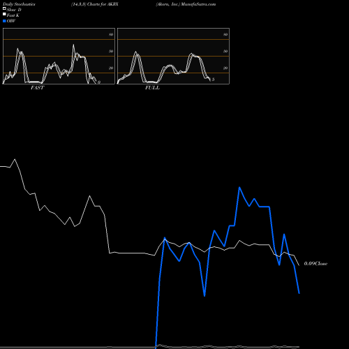Click the FULL label under the right chart

152,88
